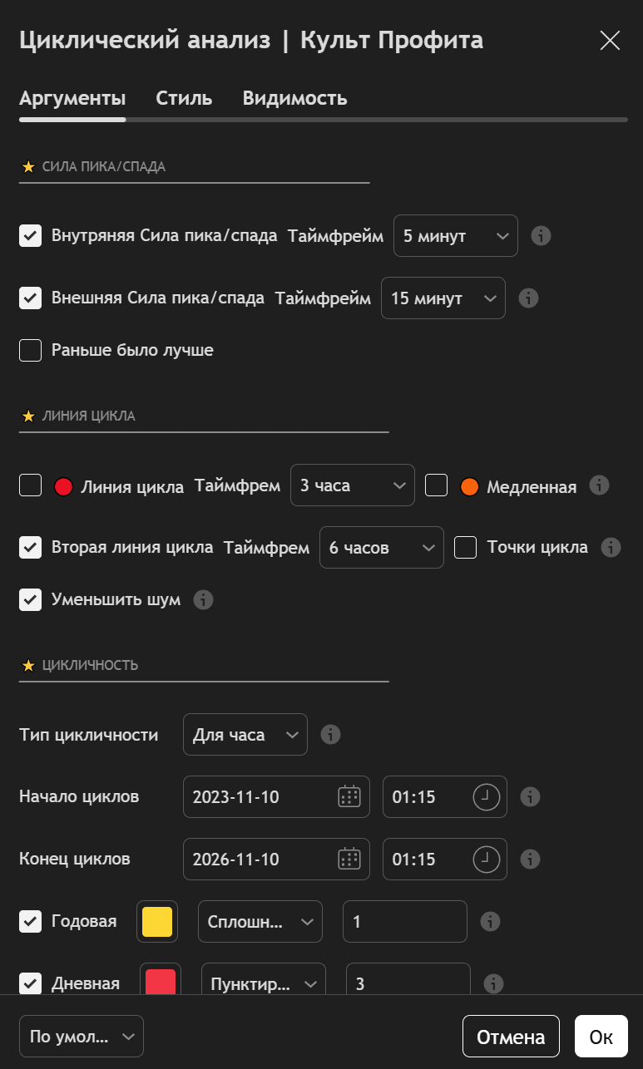Confirm settings with the Ок button

601,1037
